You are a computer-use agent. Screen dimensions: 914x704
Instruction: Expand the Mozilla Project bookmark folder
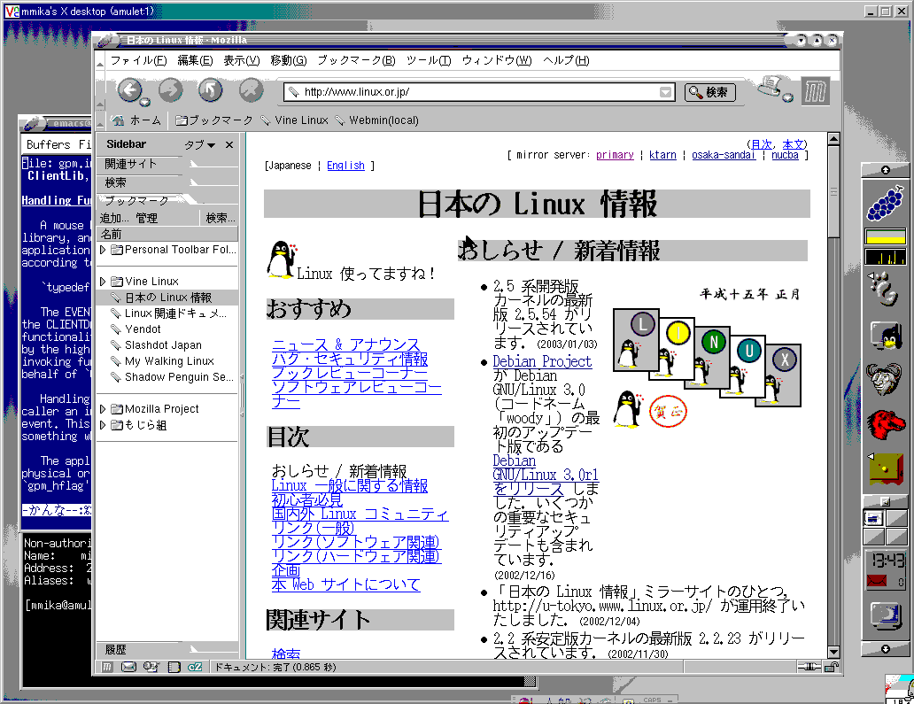pos(103,409)
